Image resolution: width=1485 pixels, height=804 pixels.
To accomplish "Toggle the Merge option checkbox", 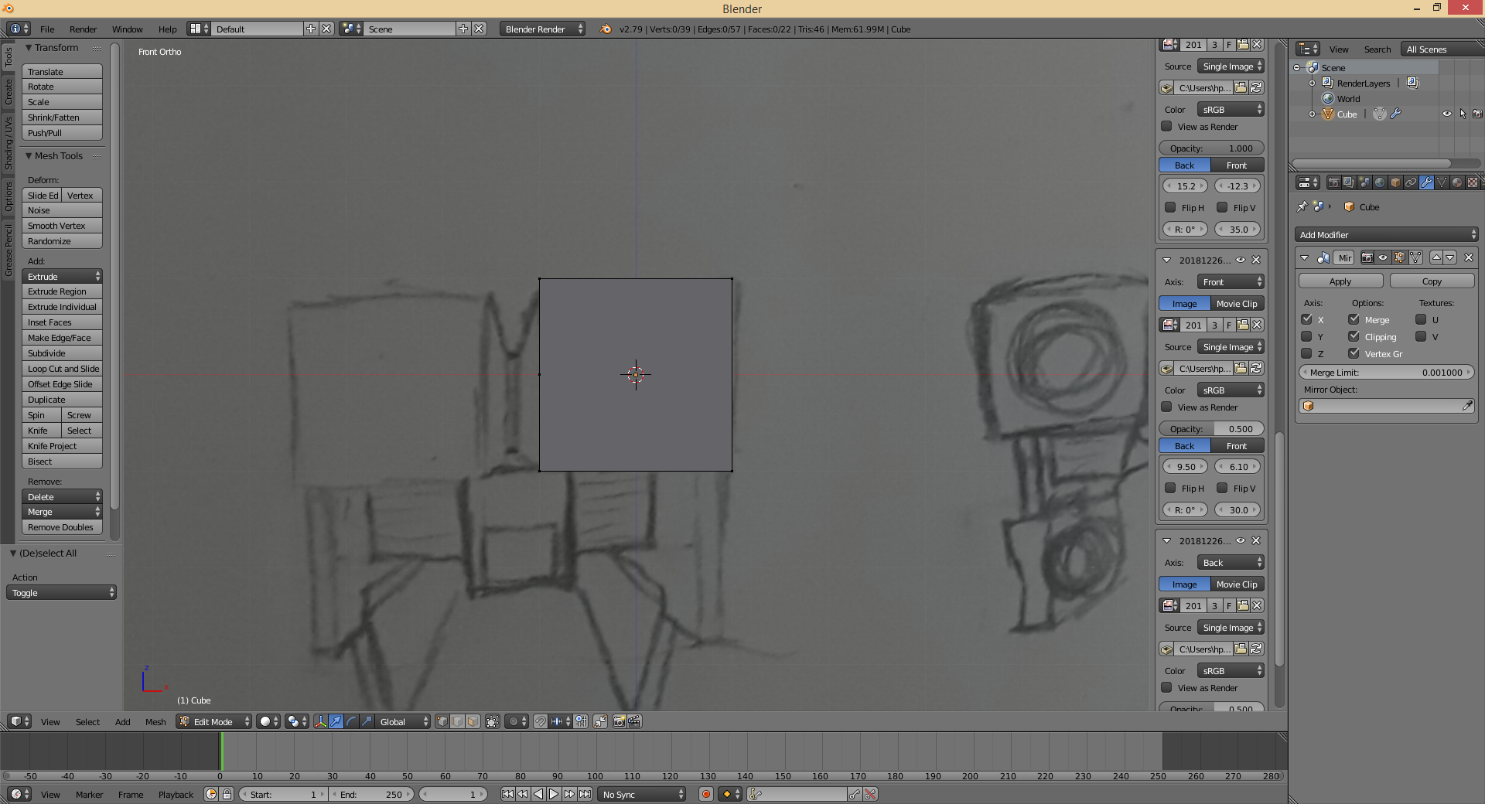I will (x=1354, y=319).
